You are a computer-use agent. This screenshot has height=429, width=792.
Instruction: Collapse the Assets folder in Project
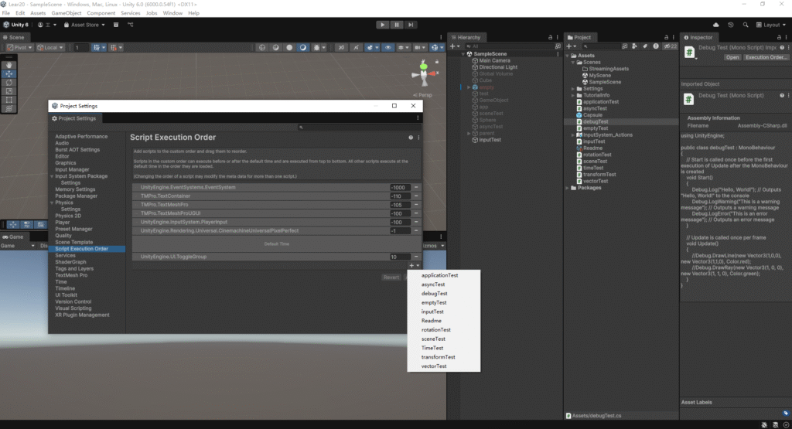[x=567, y=56]
